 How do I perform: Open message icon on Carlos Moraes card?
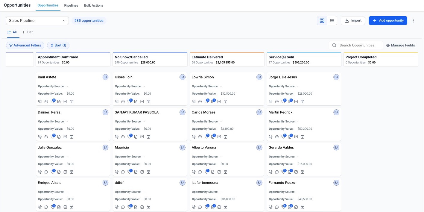pos(200,137)
